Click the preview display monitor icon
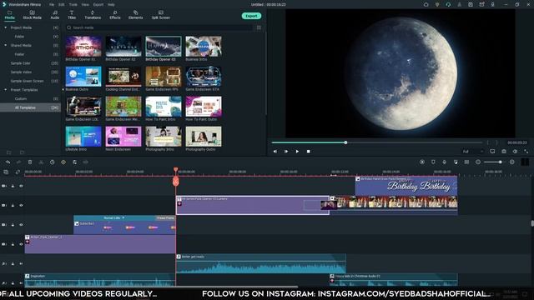Viewport: 534px width, 300px height. coord(492,152)
